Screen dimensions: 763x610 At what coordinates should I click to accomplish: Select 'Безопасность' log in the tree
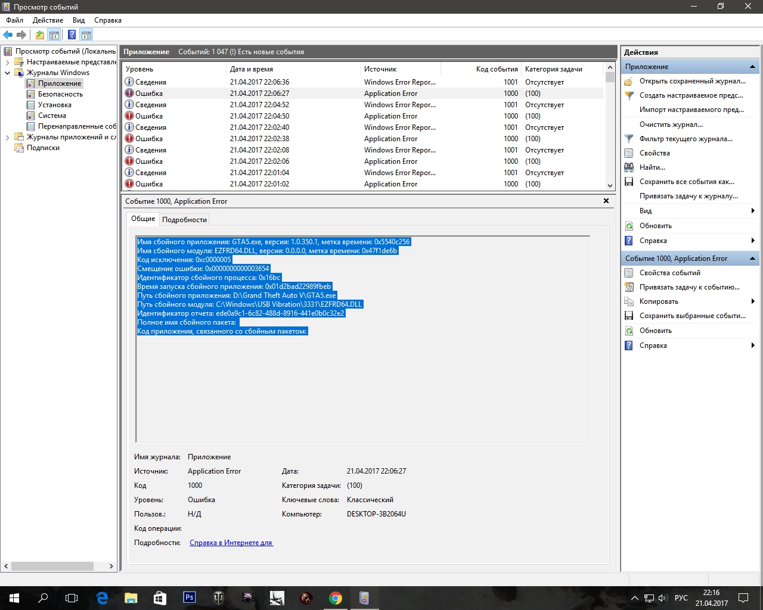tap(60, 94)
